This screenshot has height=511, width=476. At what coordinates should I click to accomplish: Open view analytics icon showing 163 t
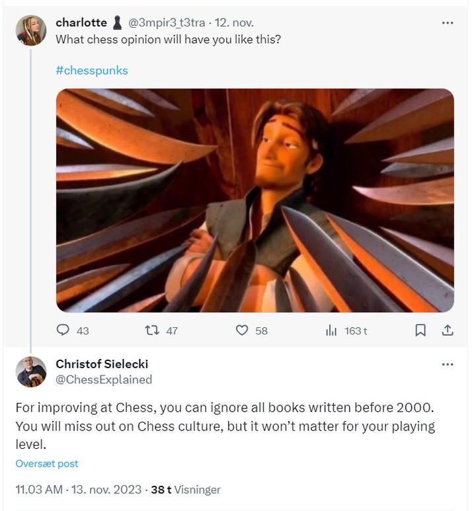tap(332, 330)
